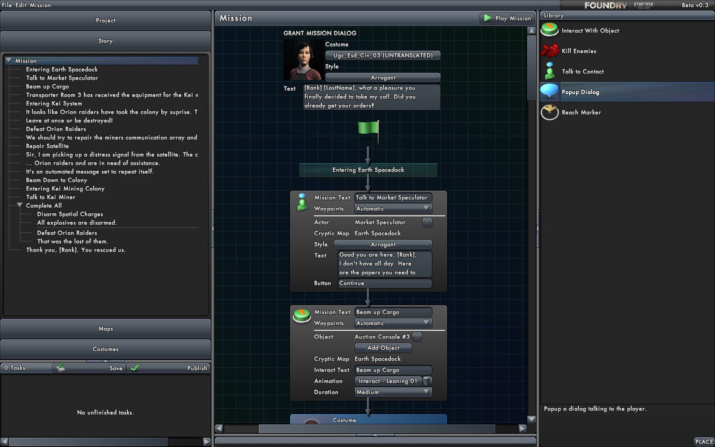Select 'Thank you, [Rank]. You rescued us.' item
The image size is (715, 447).
[x=76, y=250]
